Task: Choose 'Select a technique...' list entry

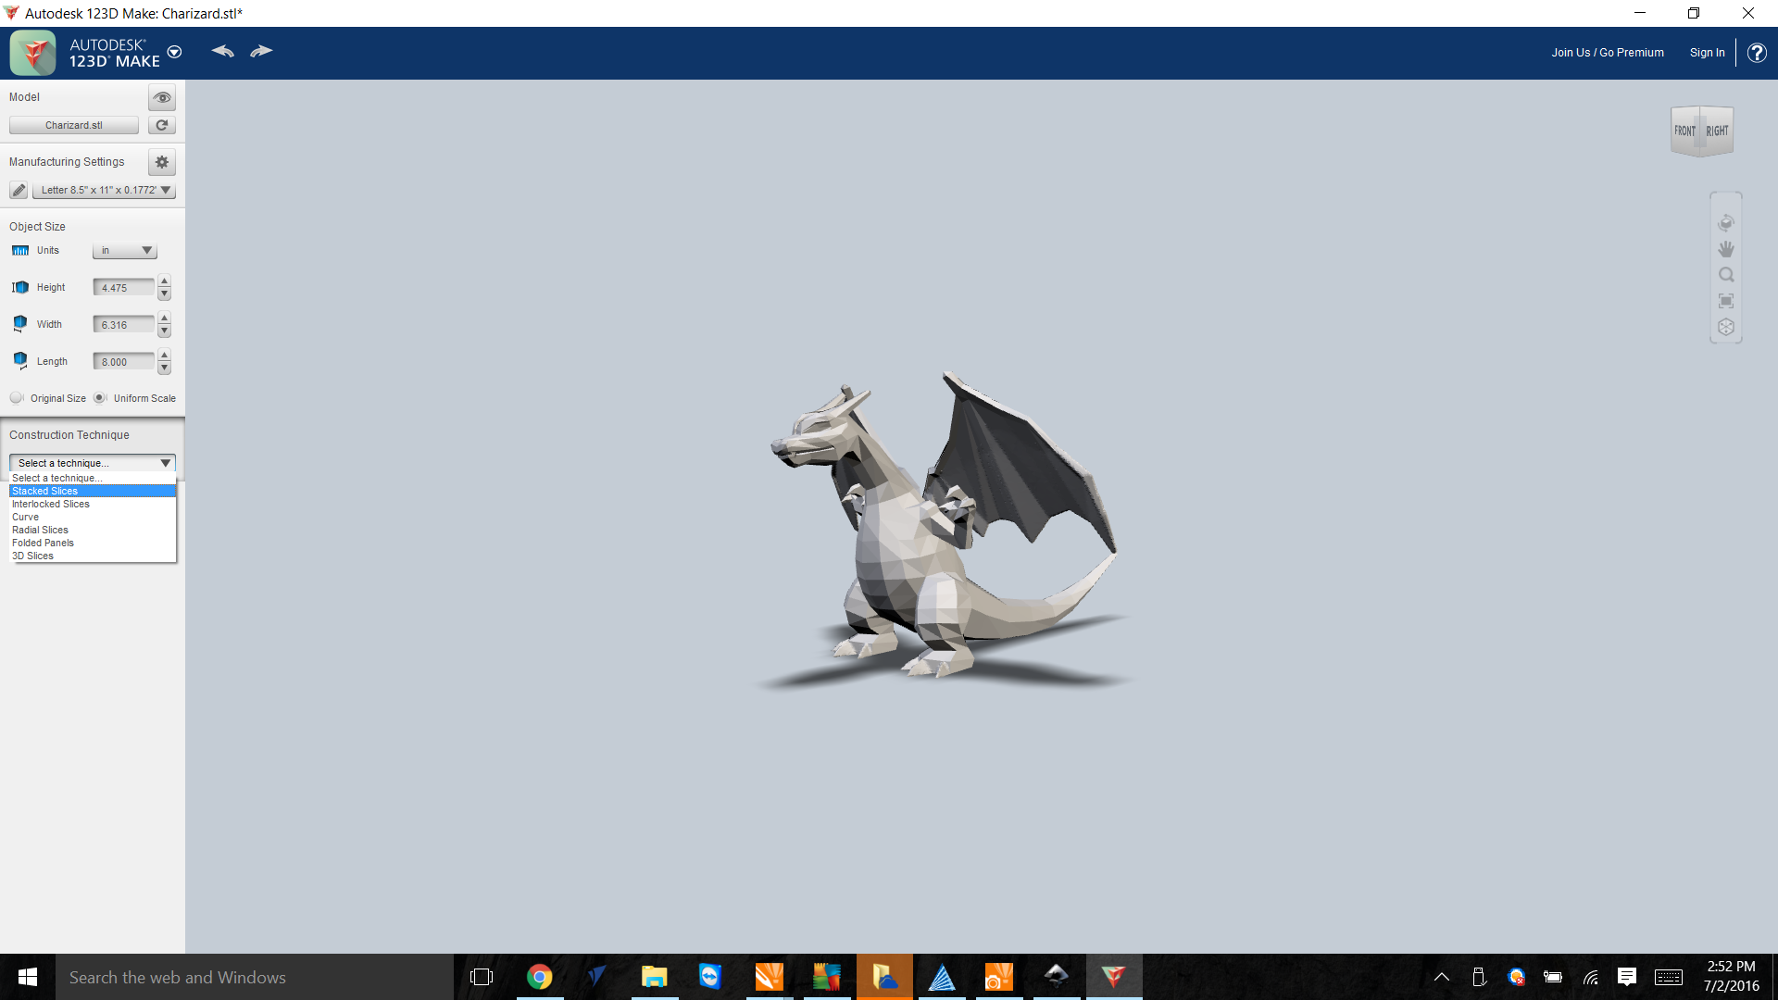Action: click(93, 478)
